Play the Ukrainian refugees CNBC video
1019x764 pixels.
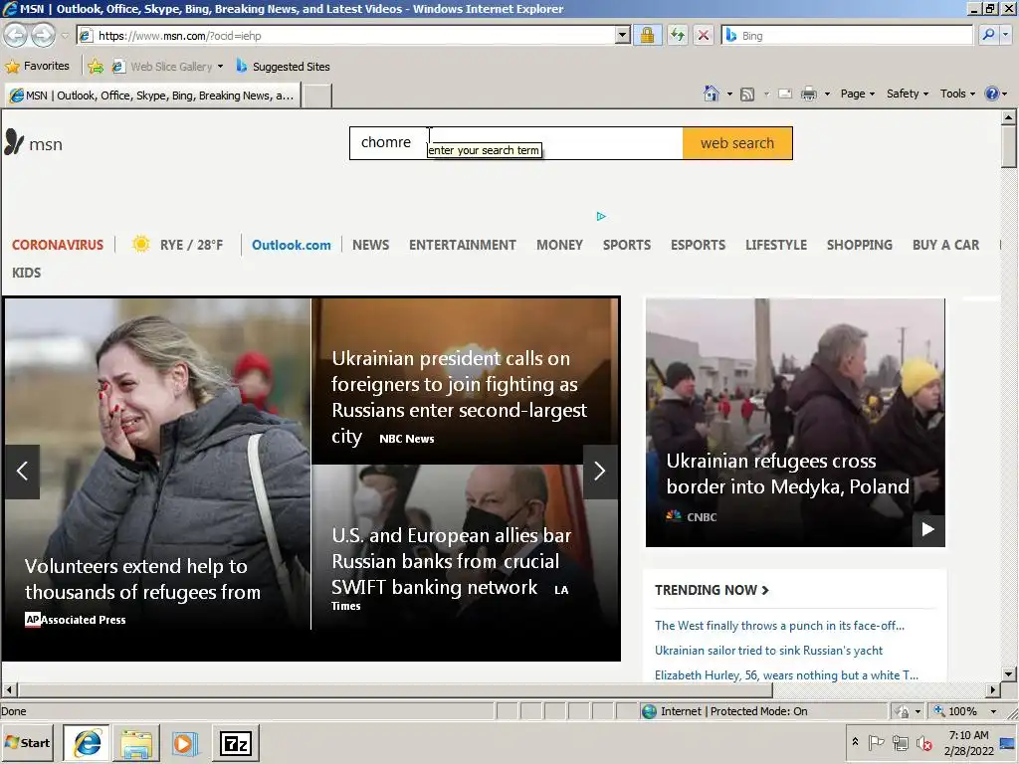click(928, 529)
